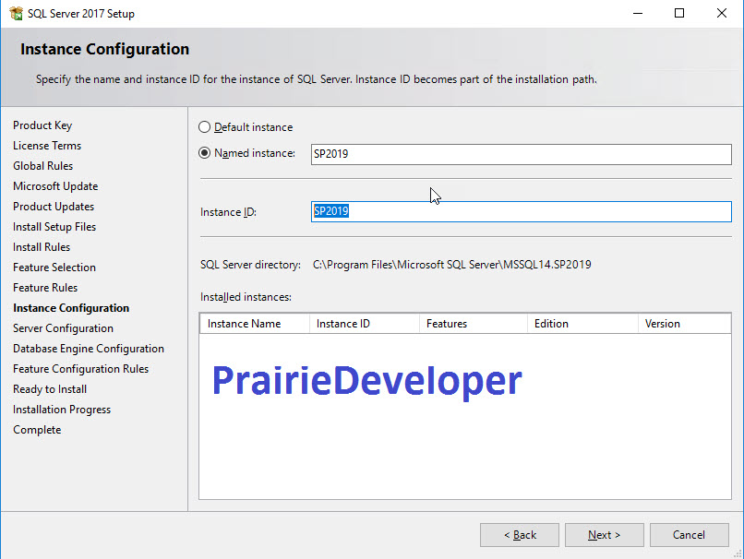Select Global Rules in sidebar
Viewport: 744px width, 559px height.
(x=43, y=166)
